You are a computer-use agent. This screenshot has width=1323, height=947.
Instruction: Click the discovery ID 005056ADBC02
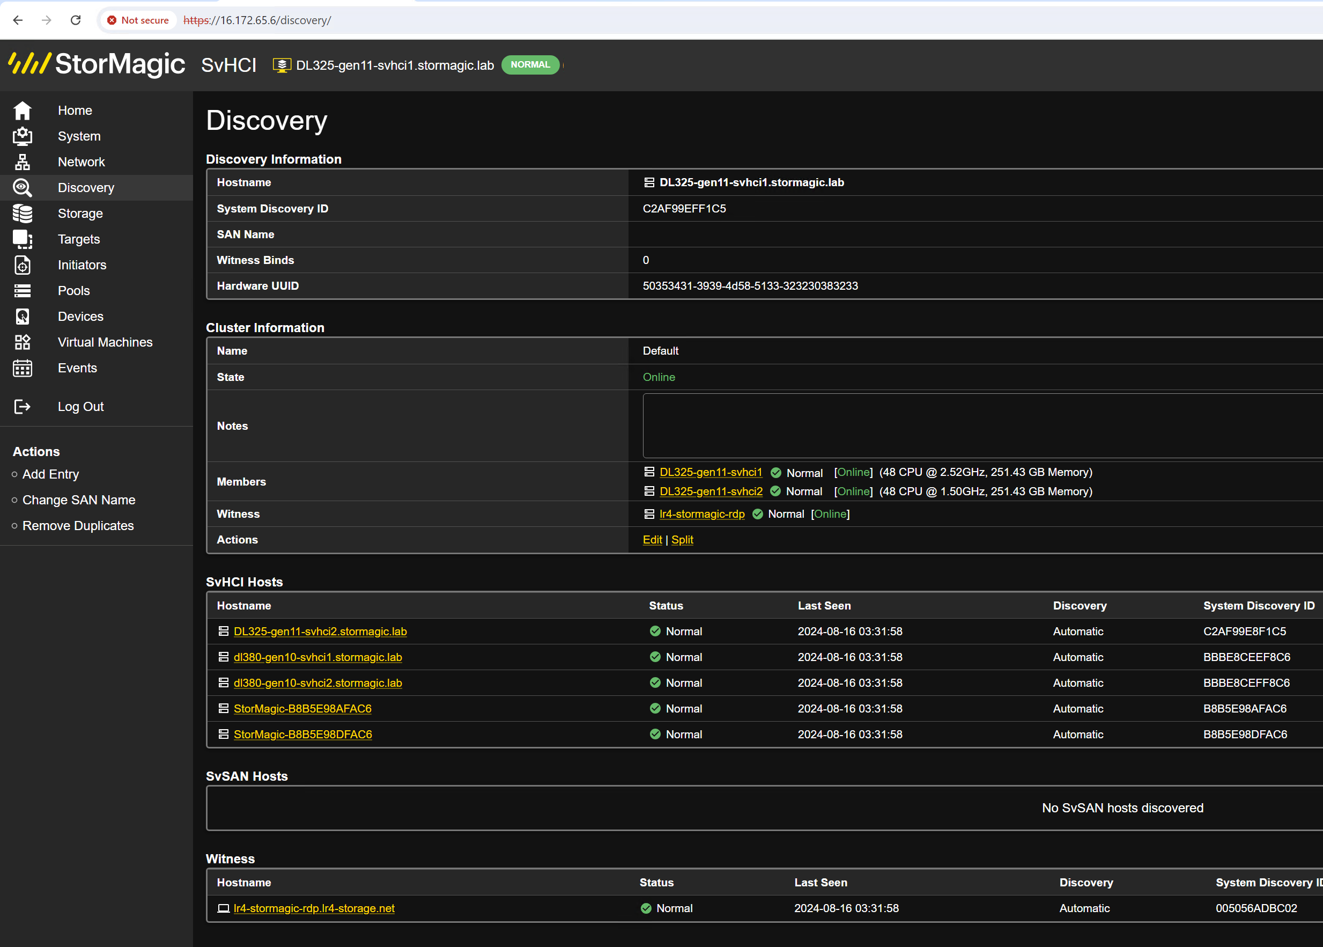pos(1256,908)
